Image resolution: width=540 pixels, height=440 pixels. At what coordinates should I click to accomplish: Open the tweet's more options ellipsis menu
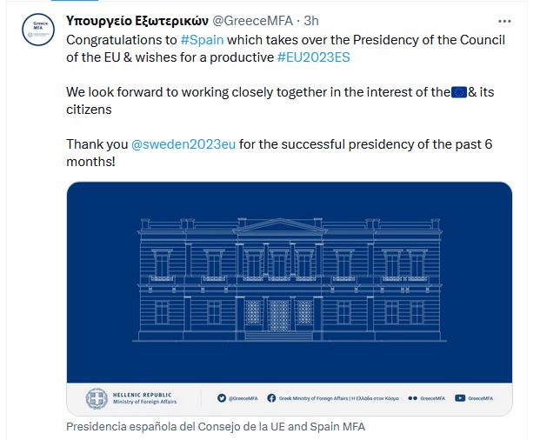[x=504, y=20]
